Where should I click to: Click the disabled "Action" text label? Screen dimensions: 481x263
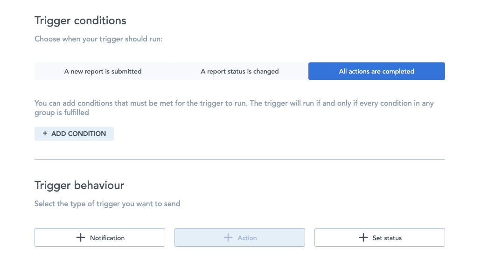(247, 238)
